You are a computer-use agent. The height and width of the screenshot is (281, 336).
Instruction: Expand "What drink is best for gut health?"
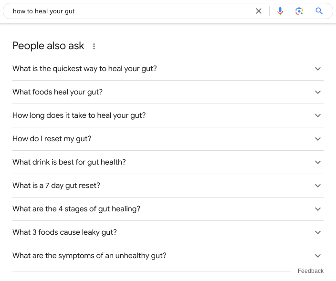click(69, 162)
